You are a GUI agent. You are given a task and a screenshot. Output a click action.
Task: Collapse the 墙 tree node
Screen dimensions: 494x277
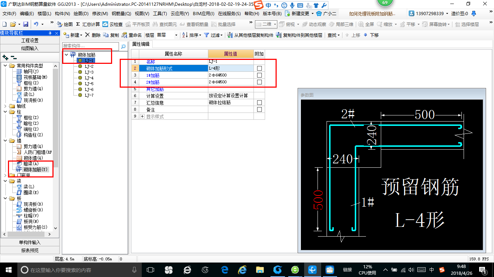(5, 141)
